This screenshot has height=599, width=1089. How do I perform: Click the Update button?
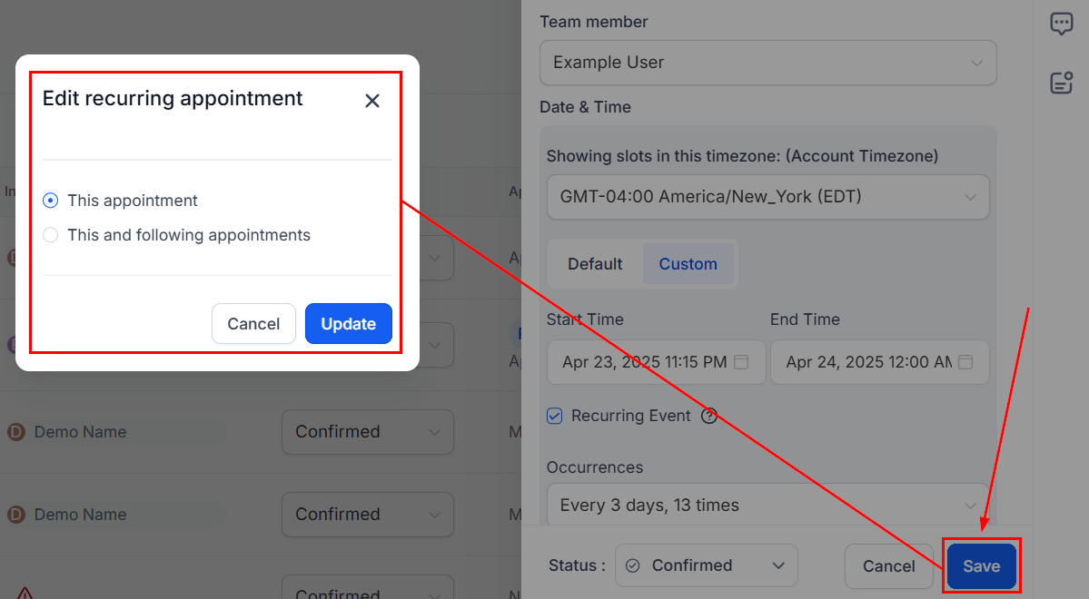click(x=349, y=323)
